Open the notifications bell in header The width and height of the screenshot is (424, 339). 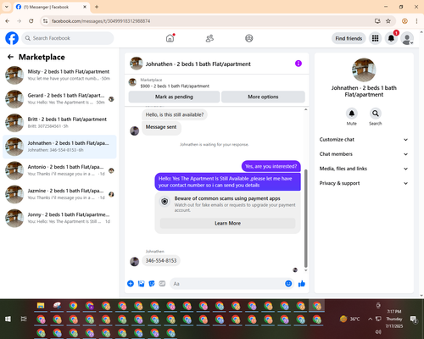391,38
